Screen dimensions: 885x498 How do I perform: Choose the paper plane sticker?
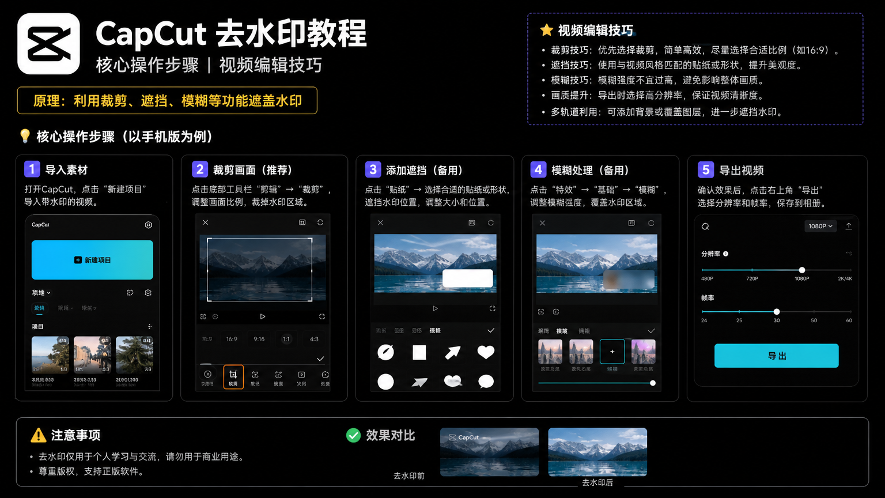pos(419,382)
